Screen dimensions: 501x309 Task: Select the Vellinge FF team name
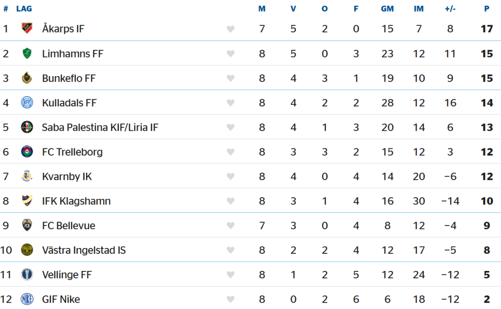[x=67, y=275]
